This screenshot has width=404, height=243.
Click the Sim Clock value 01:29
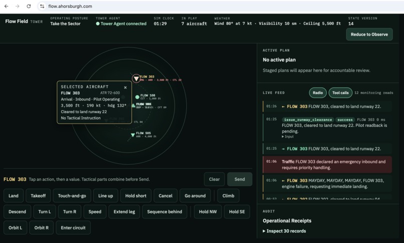coord(160,23)
